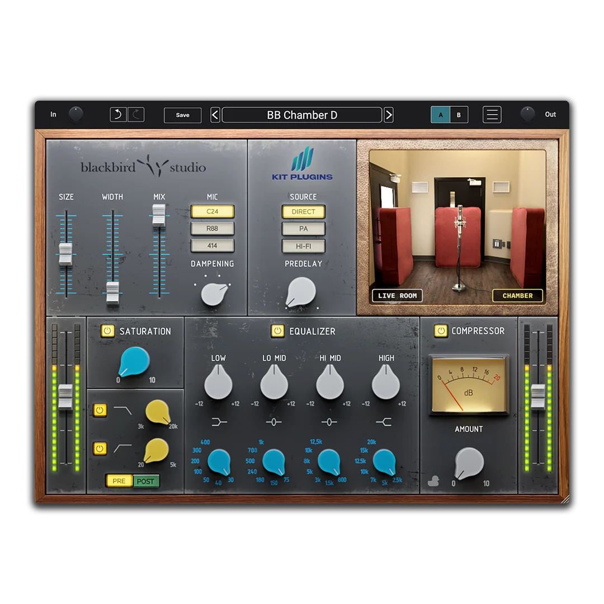Click the input level fader handle
This screenshot has width=604, height=604.
click(65, 397)
